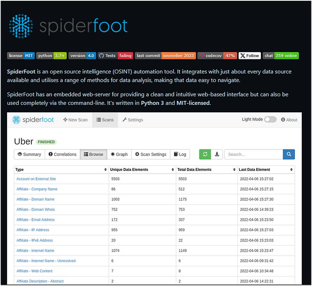Click the Tests failing badge
The height and width of the screenshot is (286, 312).
click(x=115, y=56)
